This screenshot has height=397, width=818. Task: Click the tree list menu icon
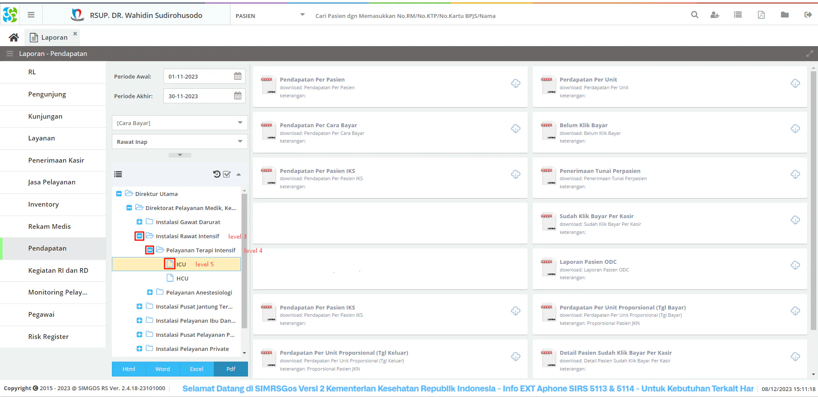[x=118, y=174]
